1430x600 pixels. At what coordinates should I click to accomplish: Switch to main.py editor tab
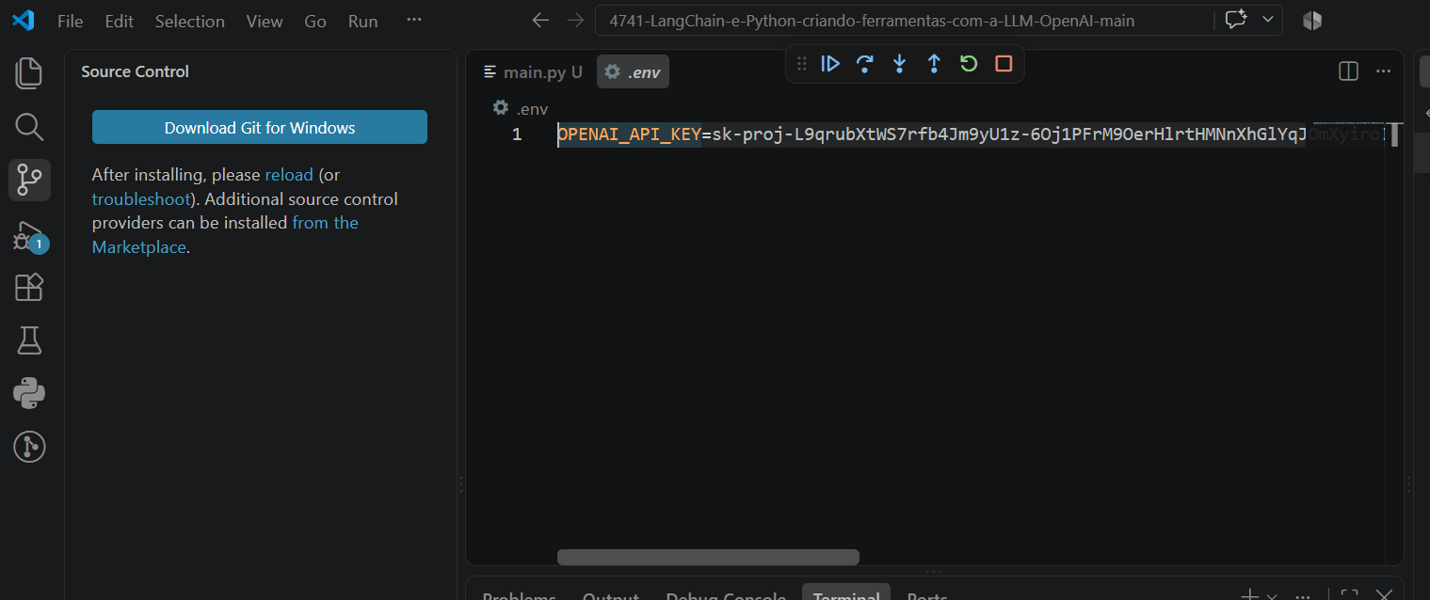click(533, 71)
